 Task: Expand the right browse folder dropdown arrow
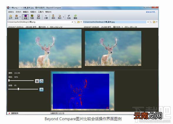pos(157,22)
